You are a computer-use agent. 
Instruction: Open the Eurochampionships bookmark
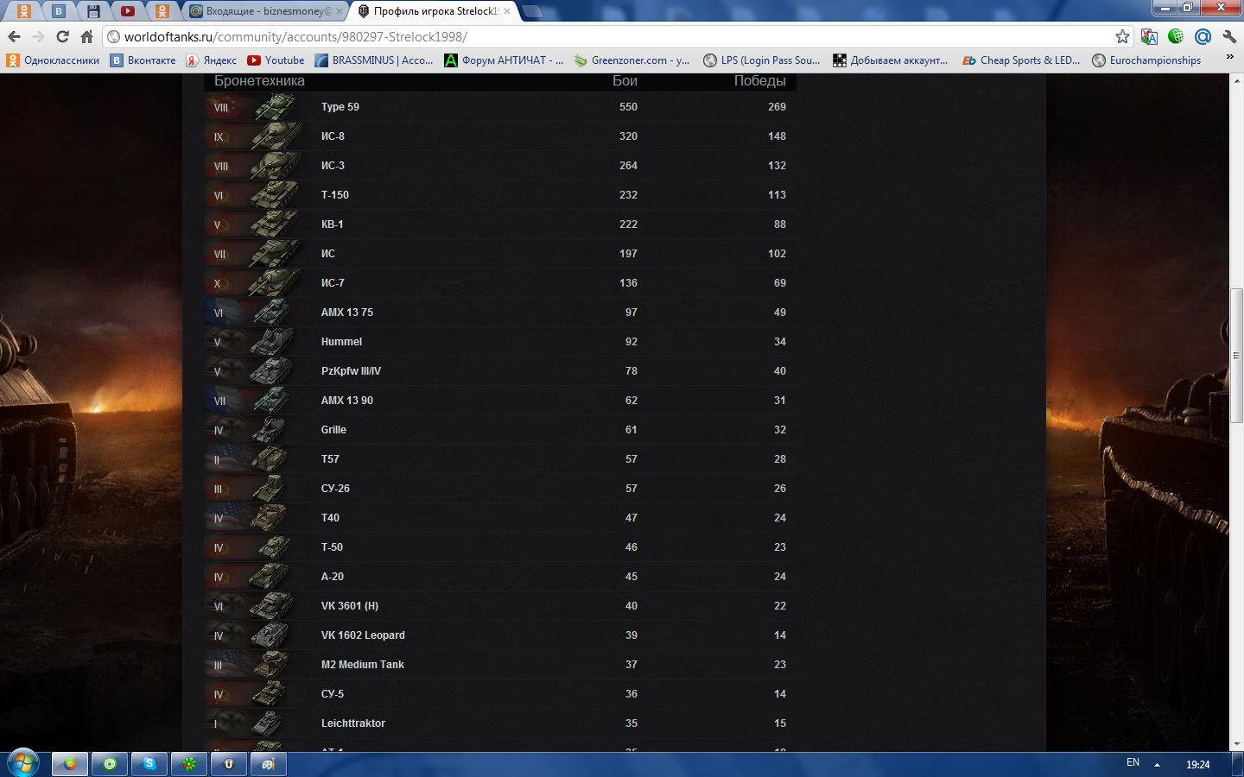coord(1146,60)
